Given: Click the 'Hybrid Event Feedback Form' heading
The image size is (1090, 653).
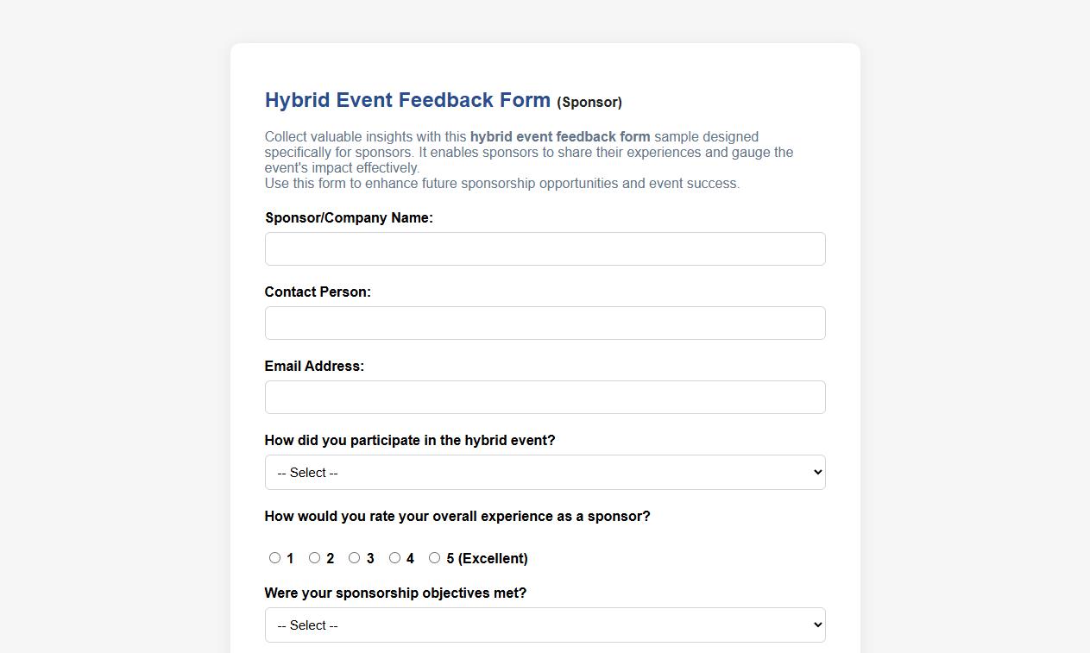Looking at the screenshot, I should click(407, 100).
